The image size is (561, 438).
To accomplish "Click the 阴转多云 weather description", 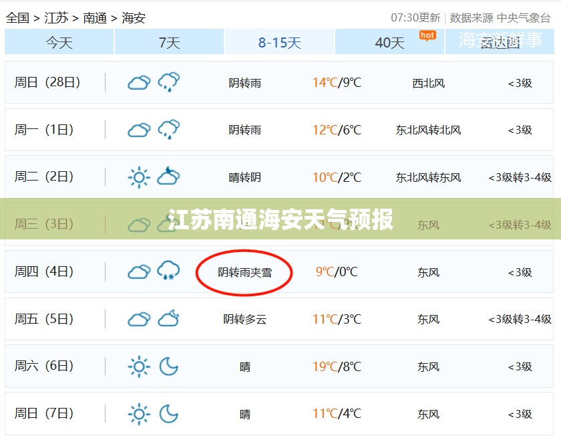I will (244, 319).
